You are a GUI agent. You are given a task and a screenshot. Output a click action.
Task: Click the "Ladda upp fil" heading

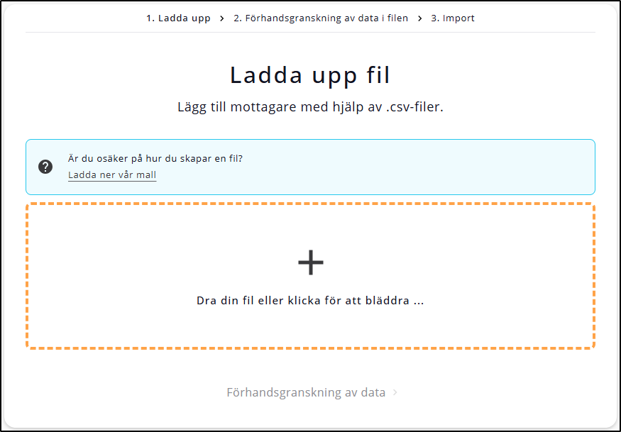click(310, 75)
